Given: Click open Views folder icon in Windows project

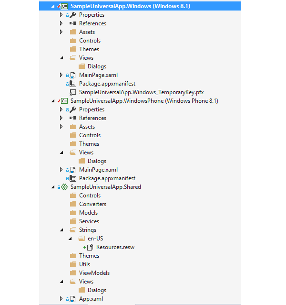Looking at the screenshot, I should 73,58.
